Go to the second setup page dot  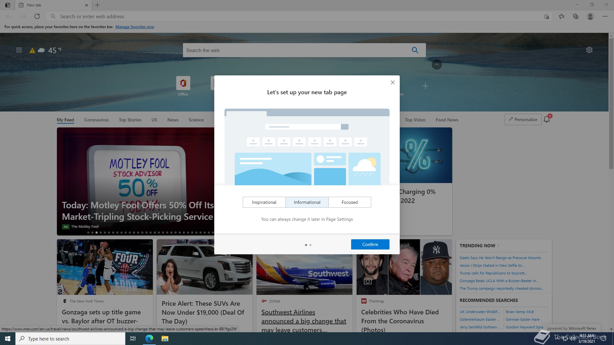pos(311,245)
